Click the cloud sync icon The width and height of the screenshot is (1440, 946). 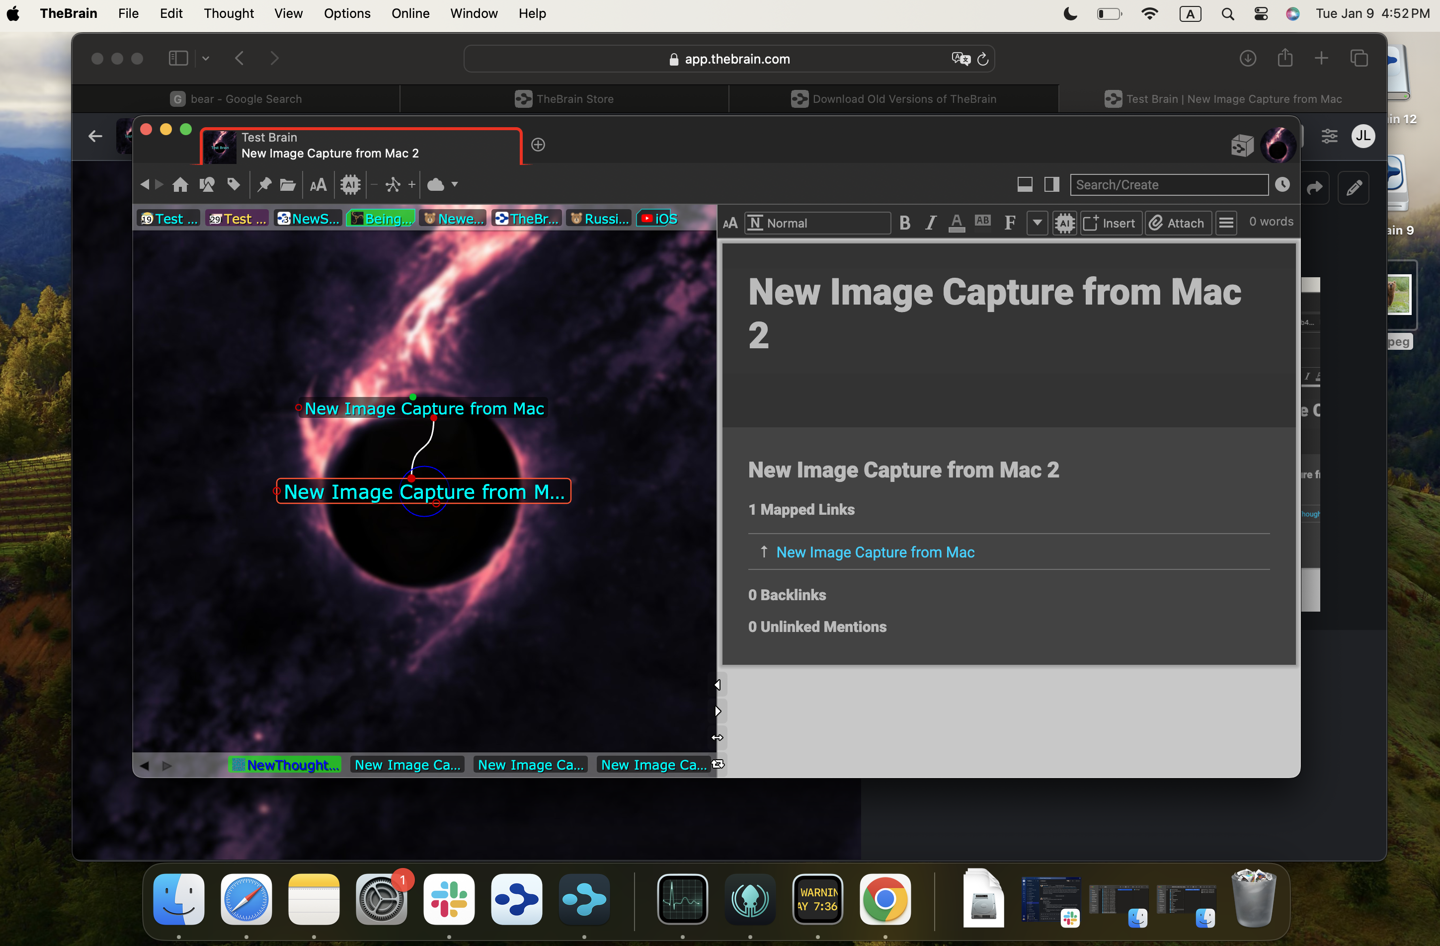point(436,184)
